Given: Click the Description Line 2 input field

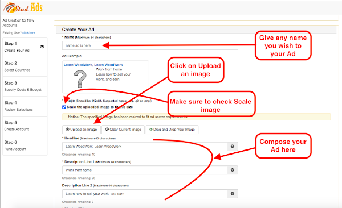Looking at the screenshot, I should pos(145,194).
